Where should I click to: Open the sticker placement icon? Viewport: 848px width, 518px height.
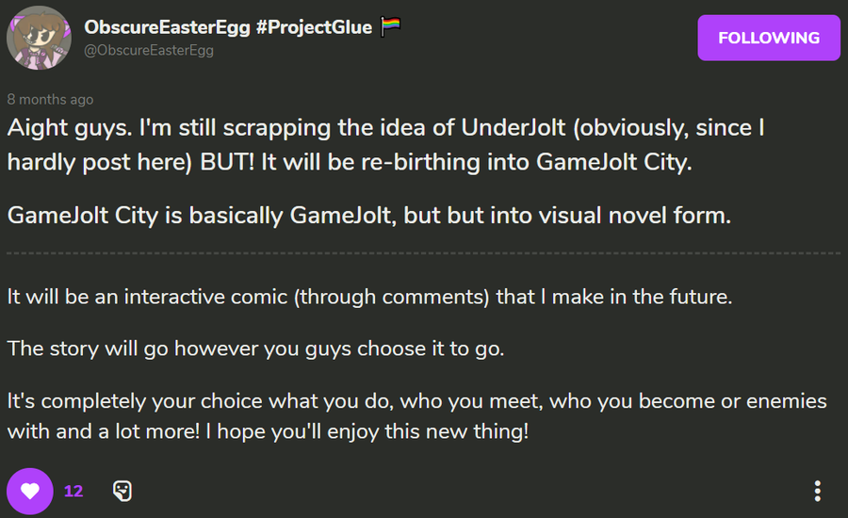click(x=122, y=491)
